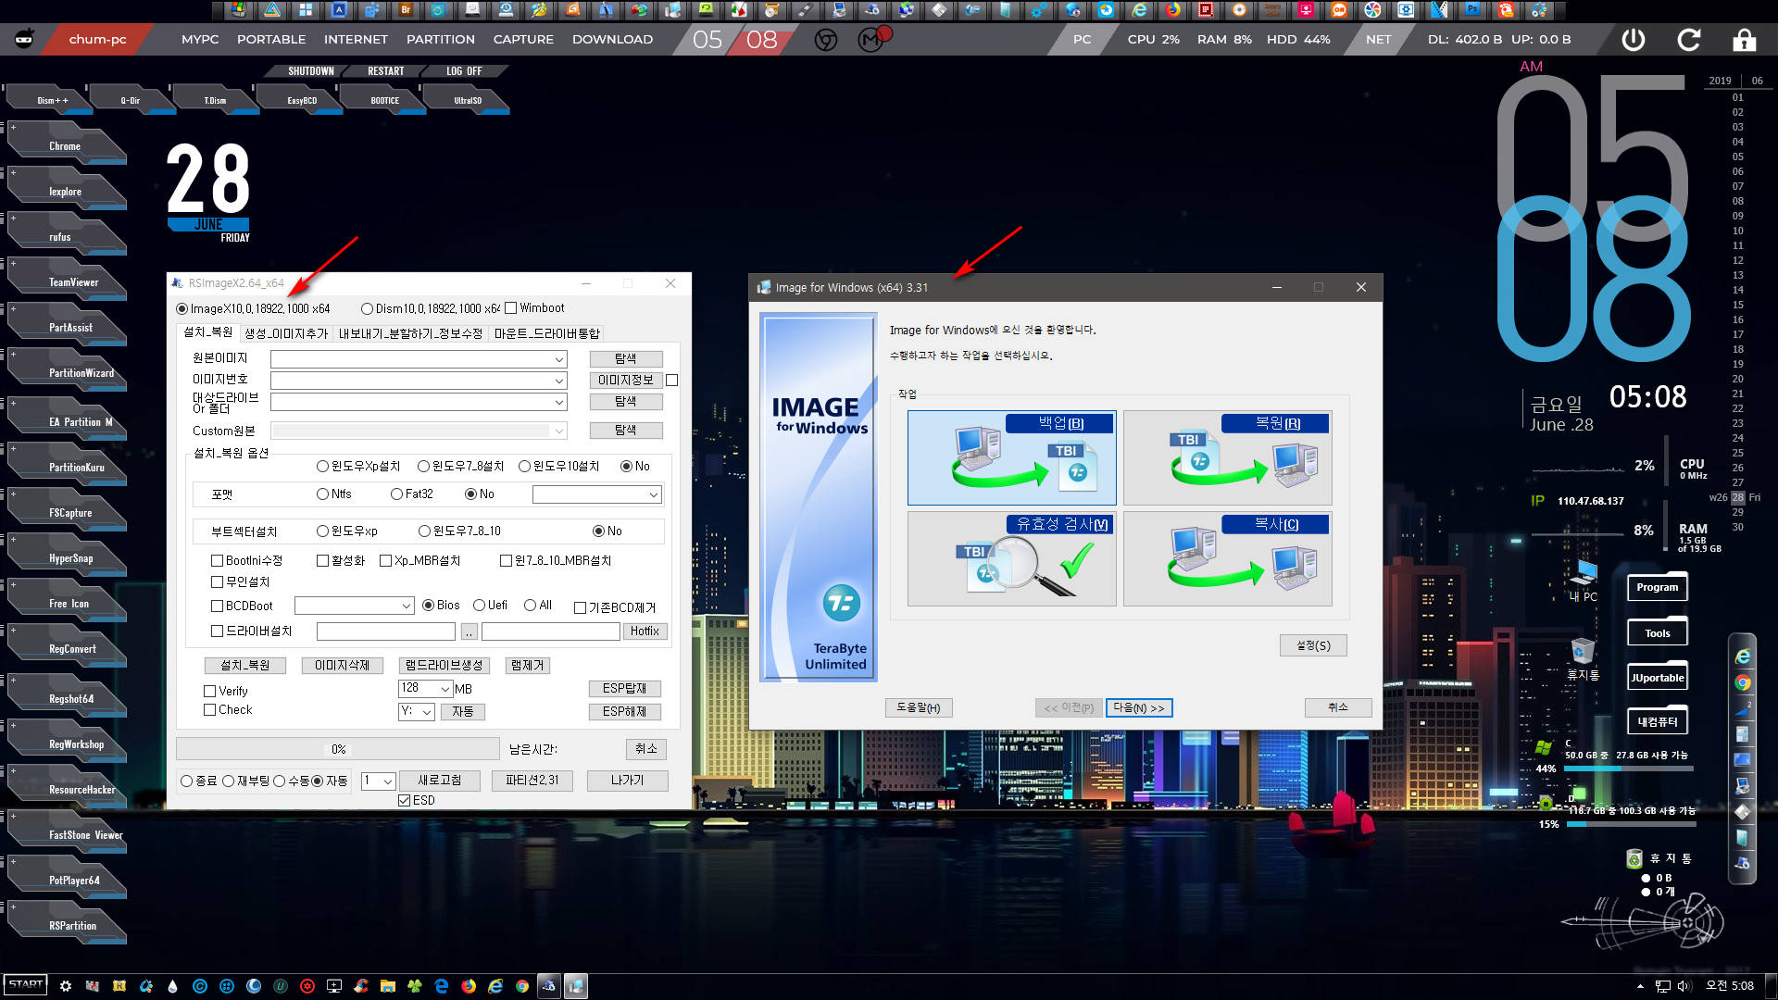Viewport: 1778px width, 1000px height.
Task: Select the Backup (백업) operation tile
Action: click(1011, 457)
